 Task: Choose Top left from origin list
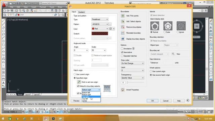(91, 99)
